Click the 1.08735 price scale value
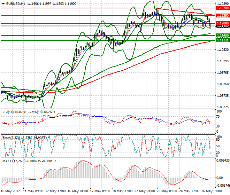Screen dimensions: 230x195 click(x=223, y=96)
